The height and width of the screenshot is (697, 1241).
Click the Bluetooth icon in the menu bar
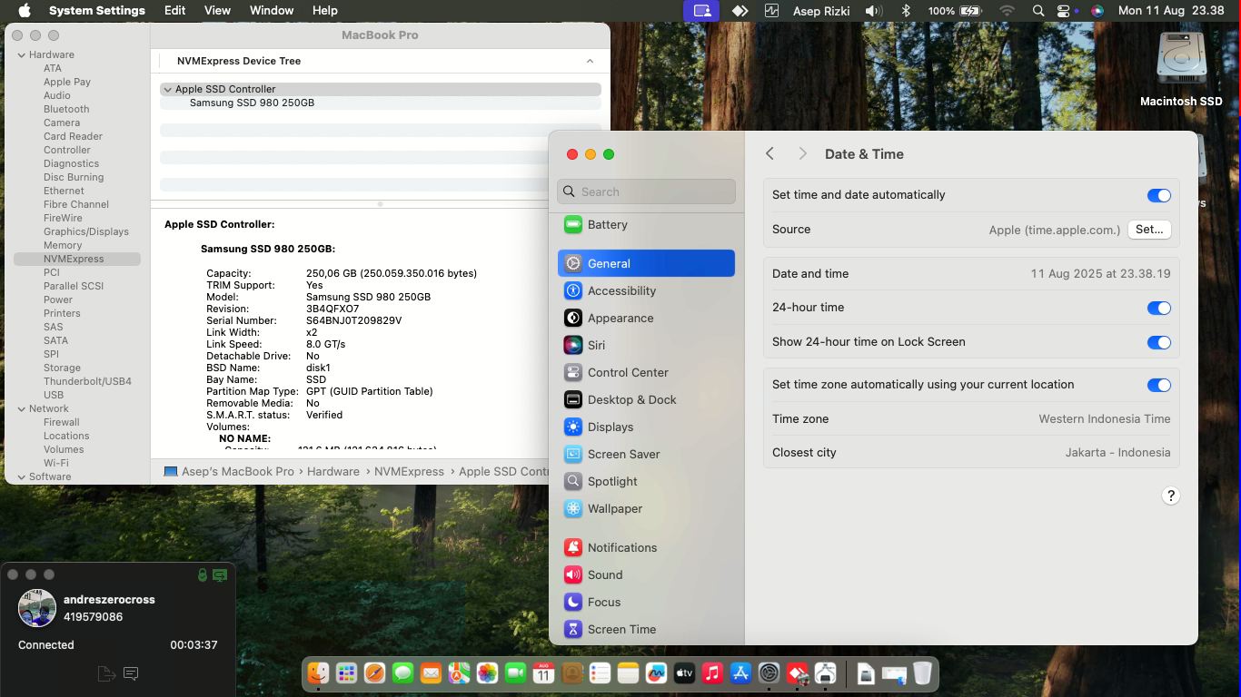[905, 11]
